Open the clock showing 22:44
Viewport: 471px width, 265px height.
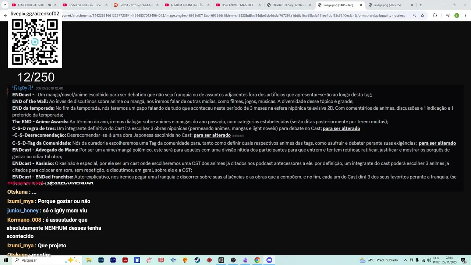click(449, 260)
